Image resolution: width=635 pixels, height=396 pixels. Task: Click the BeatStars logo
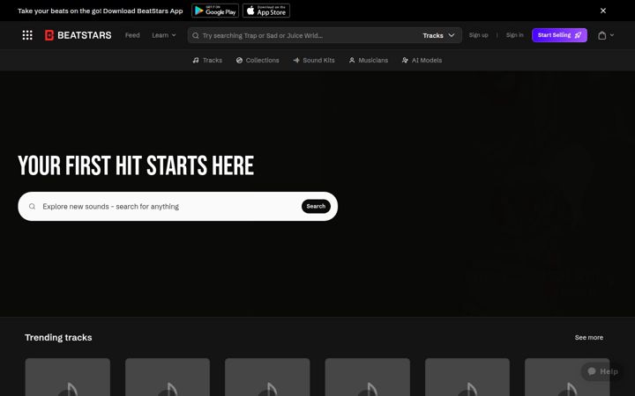[78, 35]
